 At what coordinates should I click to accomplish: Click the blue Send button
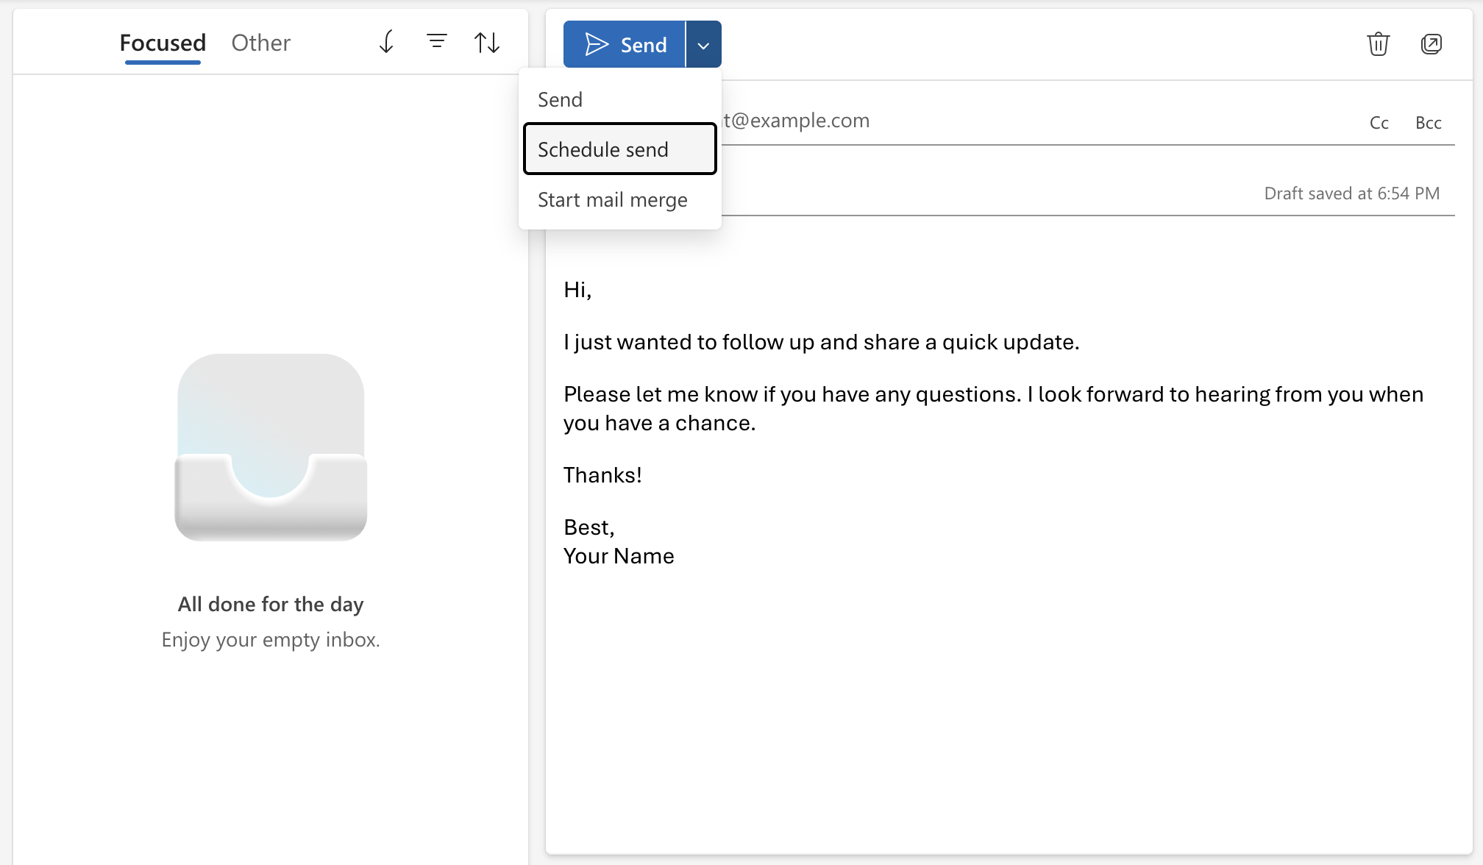coord(624,44)
